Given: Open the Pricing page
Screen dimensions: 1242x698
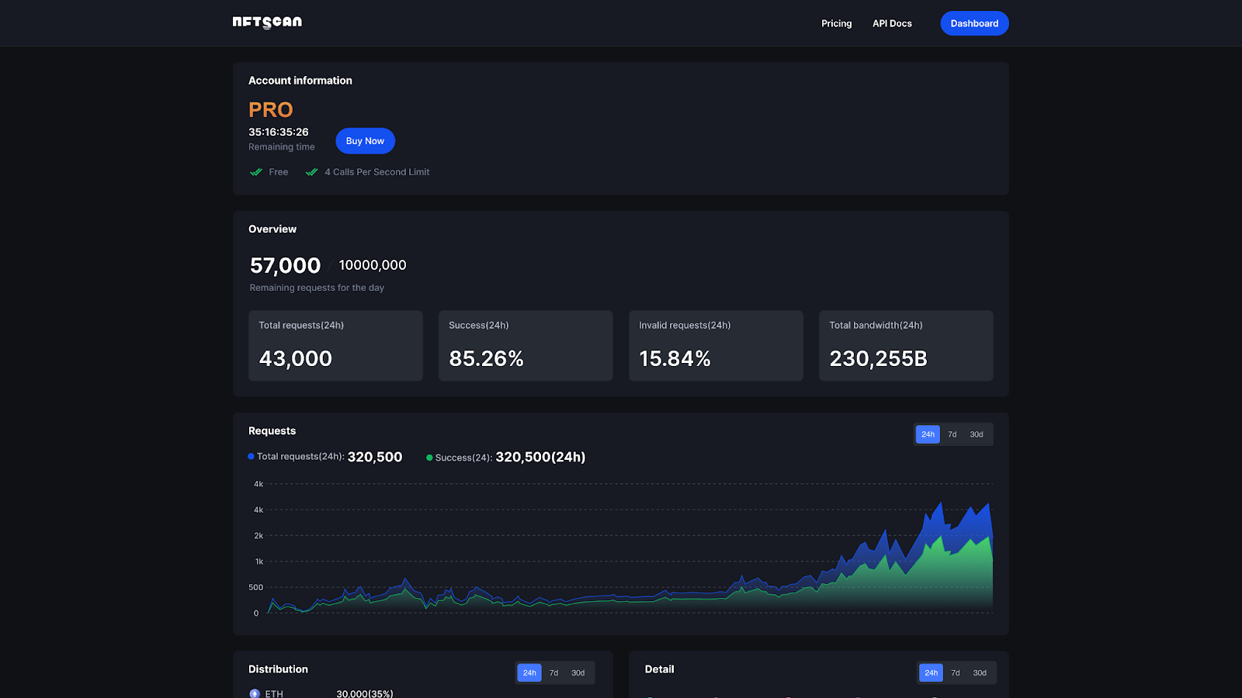Looking at the screenshot, I should [836, 23].
